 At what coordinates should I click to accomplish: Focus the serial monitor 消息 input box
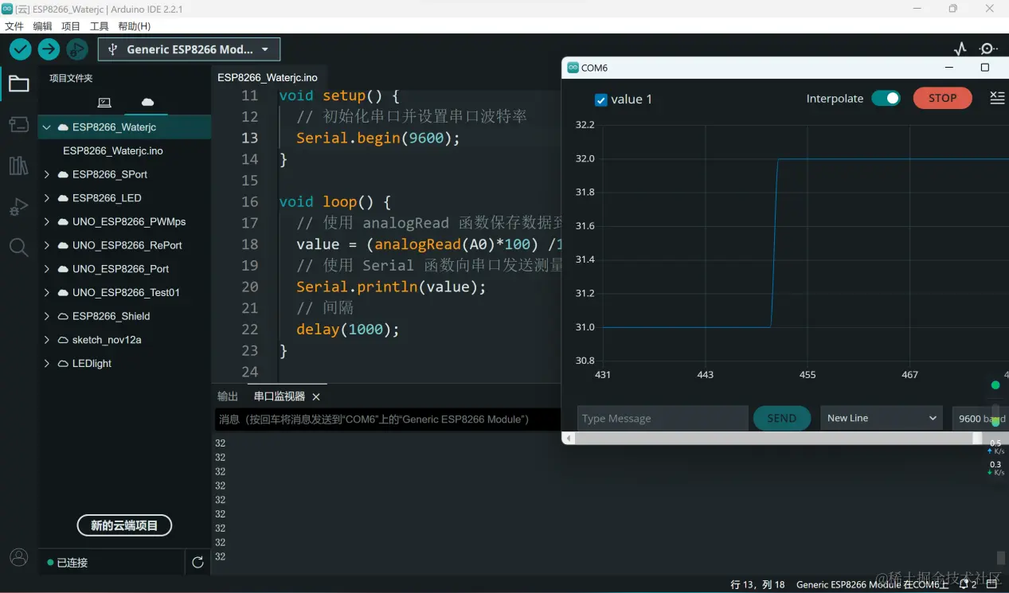(387, 419)
